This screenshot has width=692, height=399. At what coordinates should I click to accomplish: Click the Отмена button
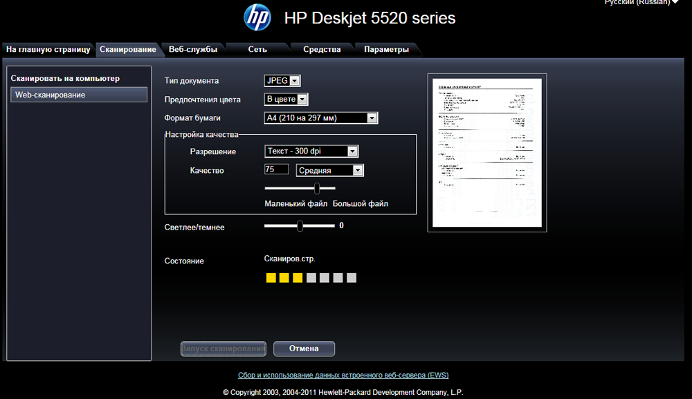(x=304, y=349)
